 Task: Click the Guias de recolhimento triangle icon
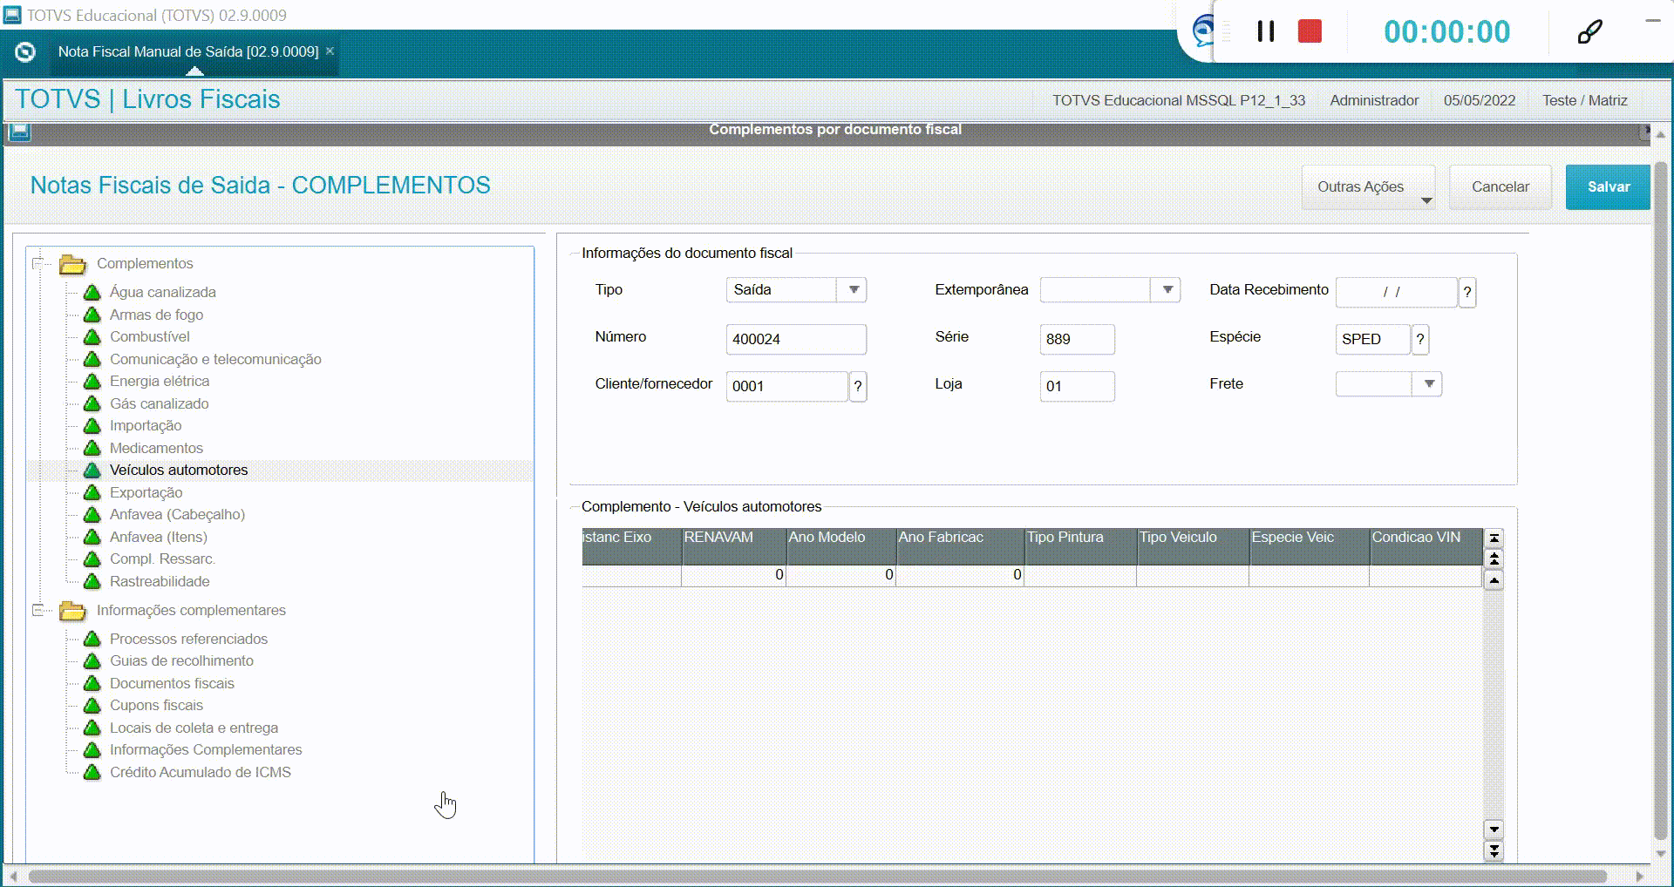(x=92, y=660)
